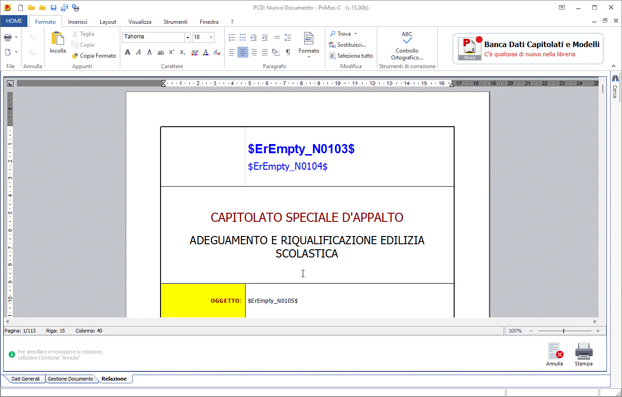
Task: Open the Tahoma font name dropdown
Action: click(188, 38)
